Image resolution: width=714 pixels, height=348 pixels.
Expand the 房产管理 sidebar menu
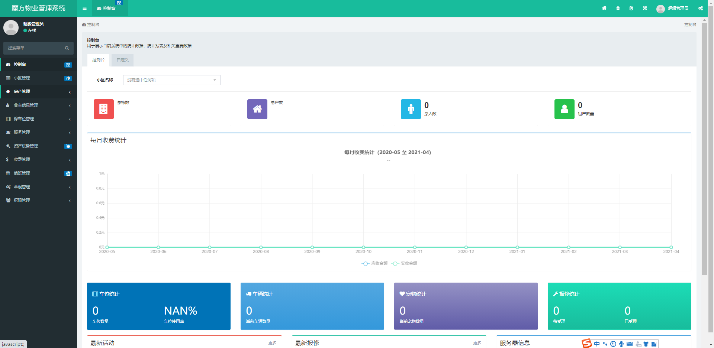pyautogui.click(x=38, y=91)
